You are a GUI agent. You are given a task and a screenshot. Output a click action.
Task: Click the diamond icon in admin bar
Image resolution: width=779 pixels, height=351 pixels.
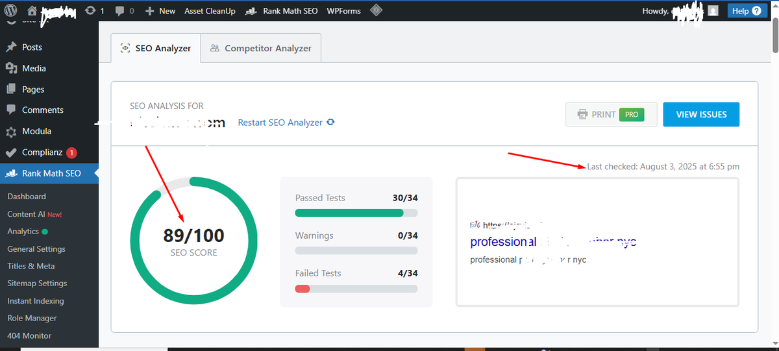tap(375, 10)
